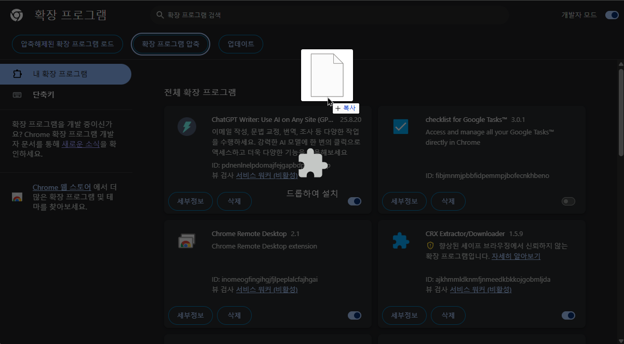
Task: Open CRX Extractor 서비스 워커 link
Action: pos(481,290)
